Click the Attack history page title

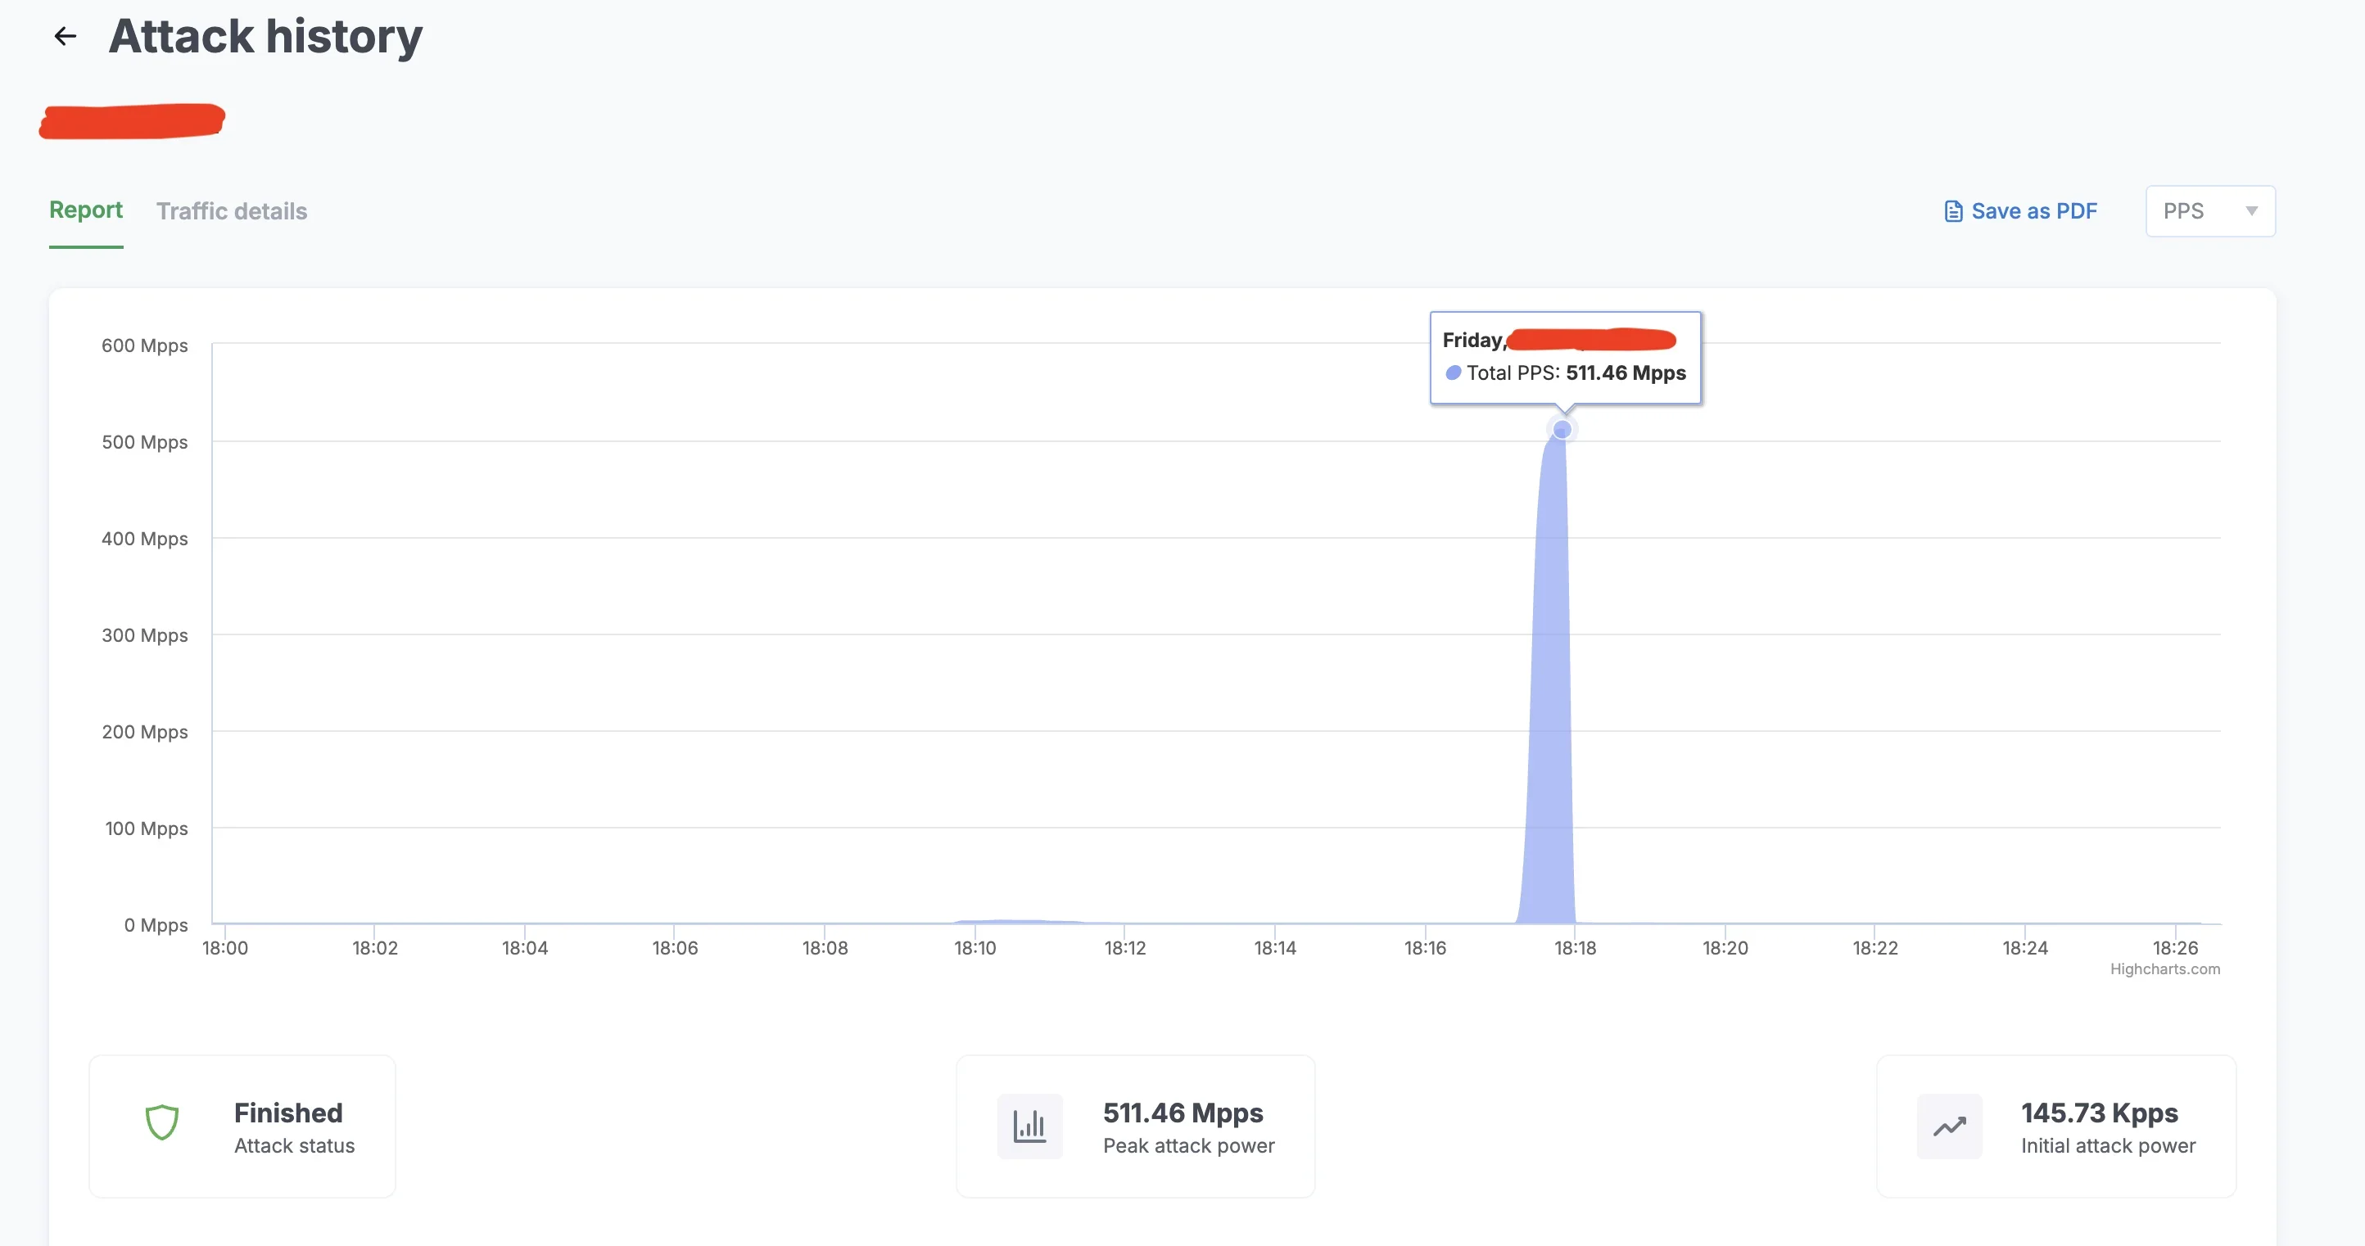point(265,36)
